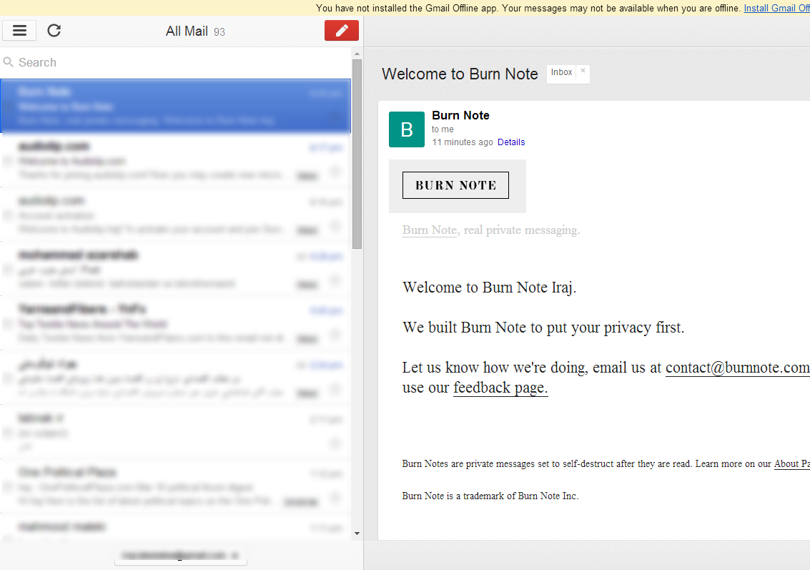The width and height of the screenshot is (810, 570).
Task: Click the scrollbar up arrow in mail list
Action: pos(357,54)
